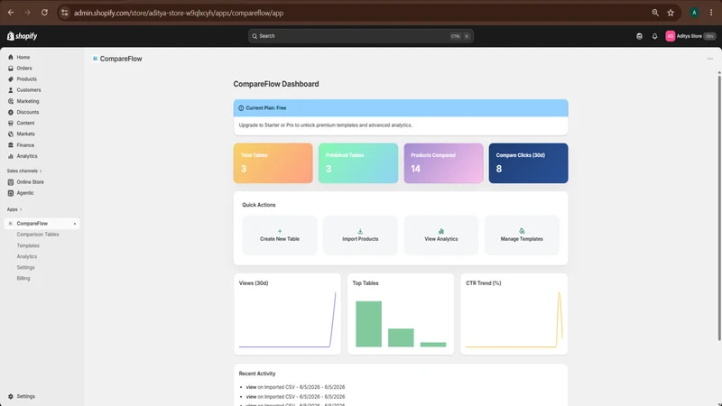Open the Sidekick icon beside the bell

639,36
